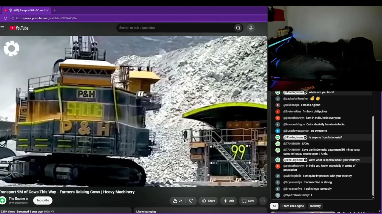Open @BilianKape's chat avatar
The height and width of the screenshot is (214, 382).
click(x=278, y=105)
